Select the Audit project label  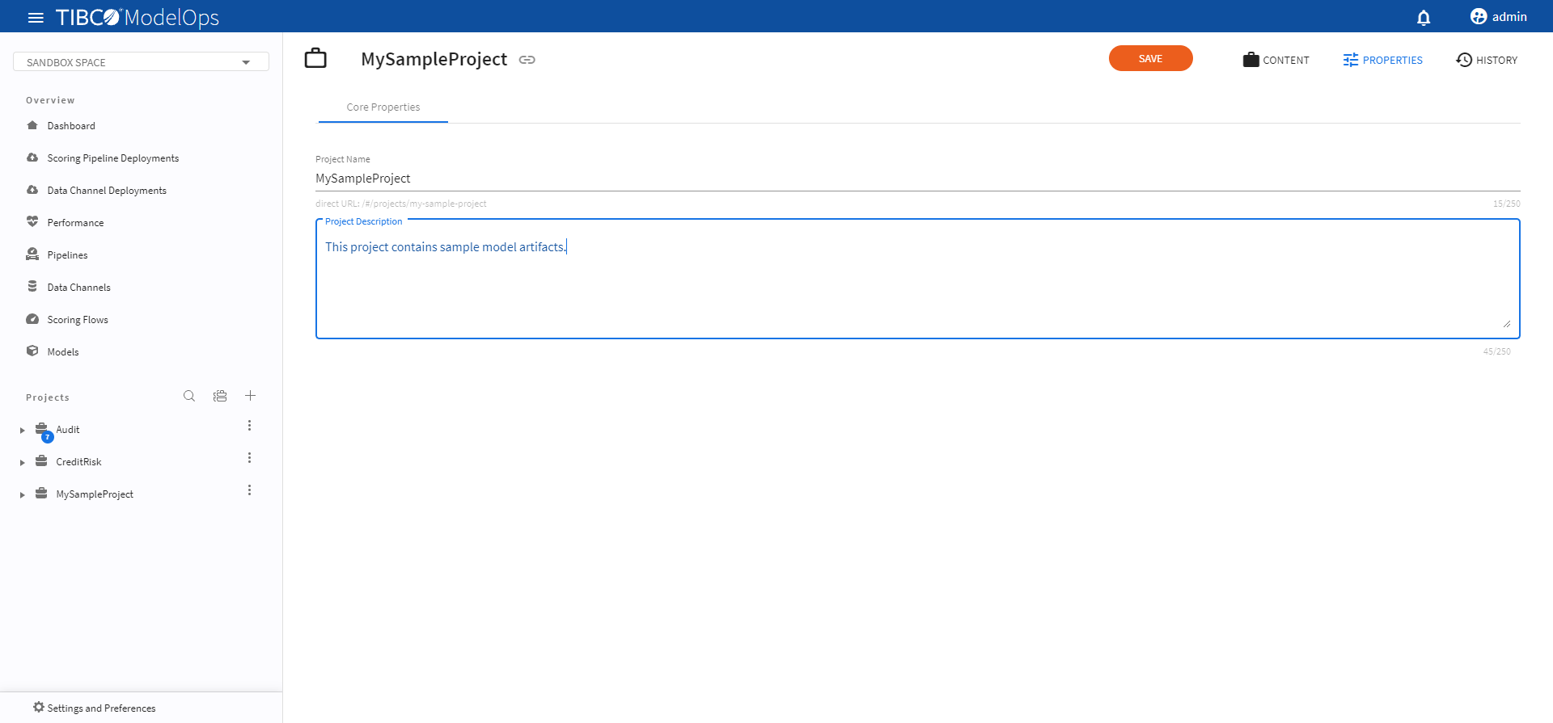[x=68, y=430]
